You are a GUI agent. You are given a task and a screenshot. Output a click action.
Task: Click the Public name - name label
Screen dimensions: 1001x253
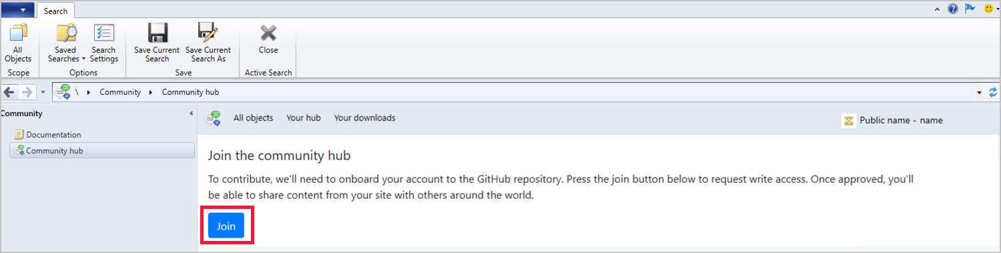point(901,120)
